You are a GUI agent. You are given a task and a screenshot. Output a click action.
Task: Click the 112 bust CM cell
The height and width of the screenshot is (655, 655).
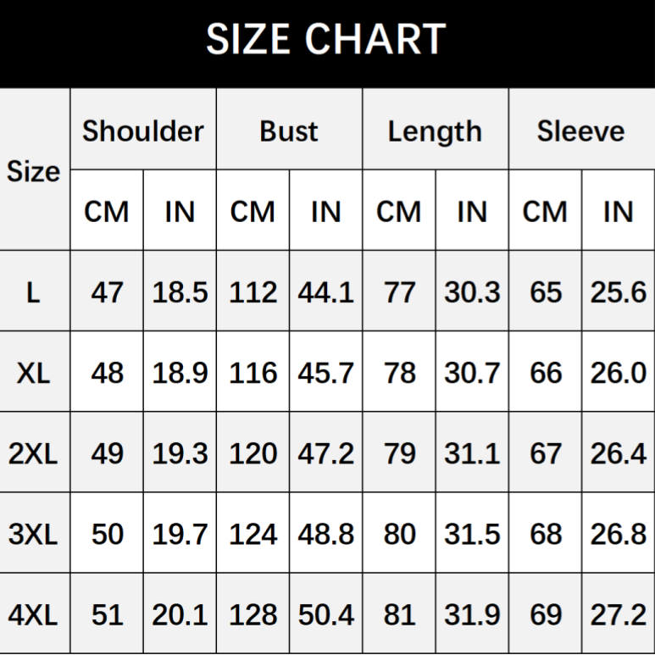[x=253, y=292]
